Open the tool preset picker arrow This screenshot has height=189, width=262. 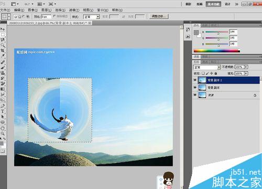pyautogui.click(x=9, y=17)
